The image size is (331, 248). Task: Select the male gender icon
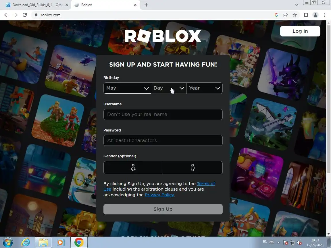pos(193,168)
